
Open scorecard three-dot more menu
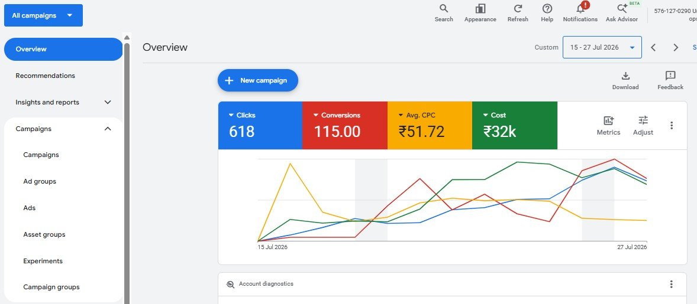point(671,125)
